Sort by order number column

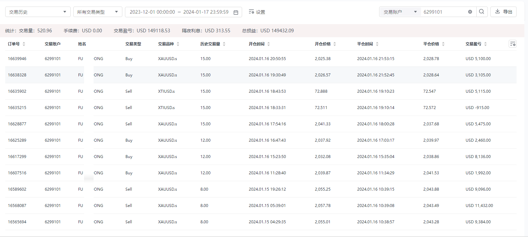coord(24,44)
